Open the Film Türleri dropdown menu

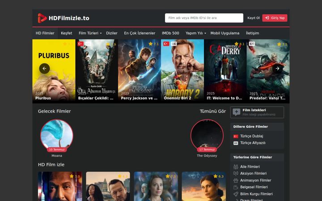pos(90,33)
